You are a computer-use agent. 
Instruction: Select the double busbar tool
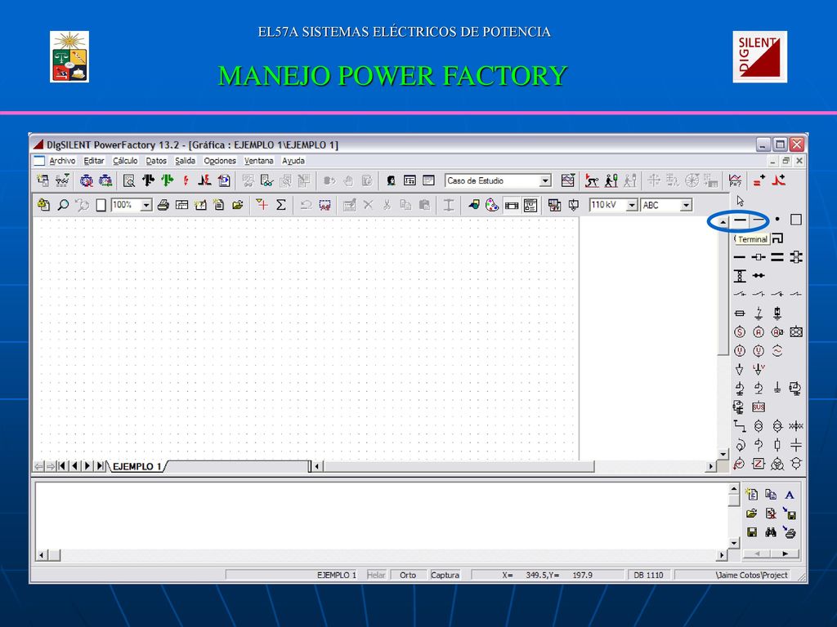(x=777, y=257)
